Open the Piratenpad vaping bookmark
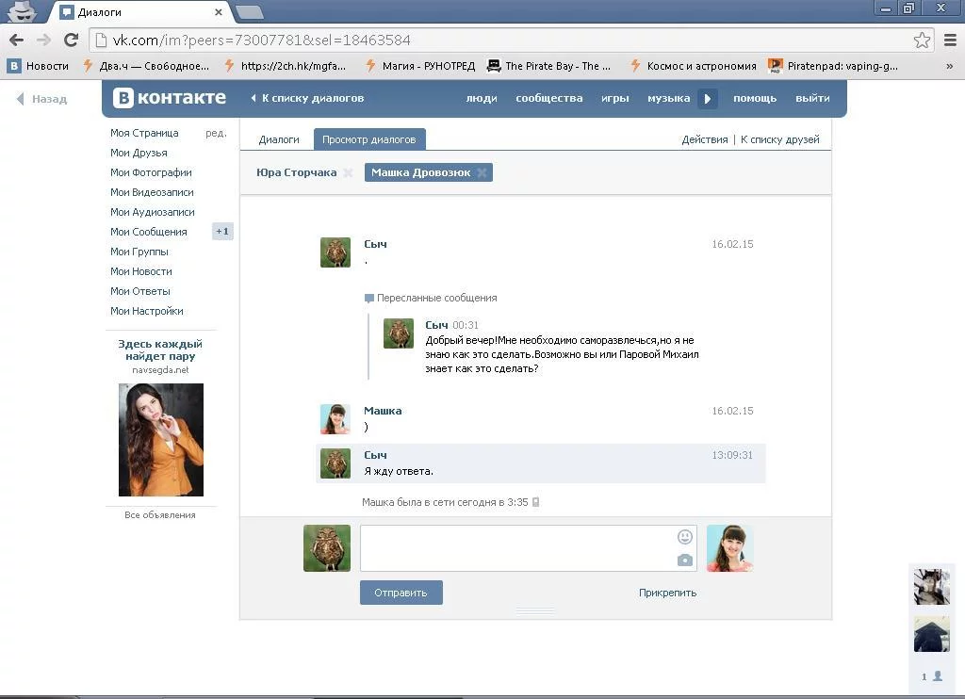 [x=833, y=66]
